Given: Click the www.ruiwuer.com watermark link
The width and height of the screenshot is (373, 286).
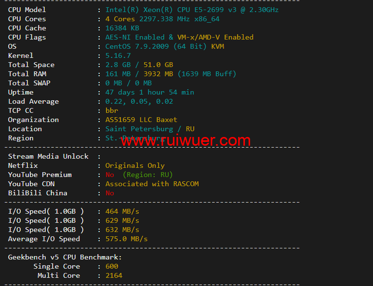Looking at the screenshot, I should point(186,140).
